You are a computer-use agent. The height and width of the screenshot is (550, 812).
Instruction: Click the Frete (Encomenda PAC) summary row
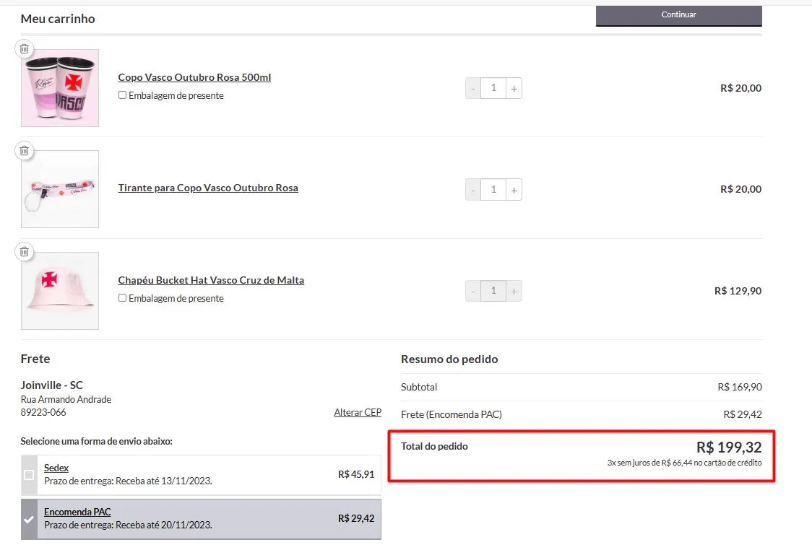582,414
